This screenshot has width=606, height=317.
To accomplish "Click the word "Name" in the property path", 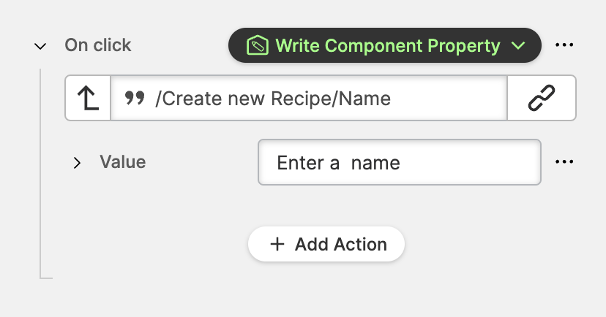I will 367,98.
